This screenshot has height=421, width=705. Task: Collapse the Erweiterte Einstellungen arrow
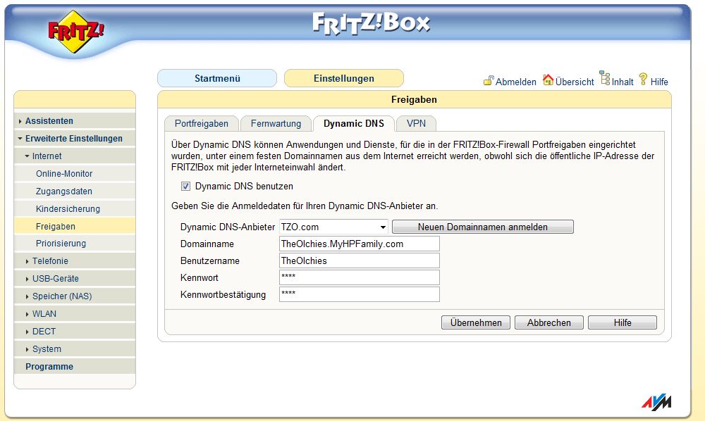pyautogui.click(x=20, y=139)
